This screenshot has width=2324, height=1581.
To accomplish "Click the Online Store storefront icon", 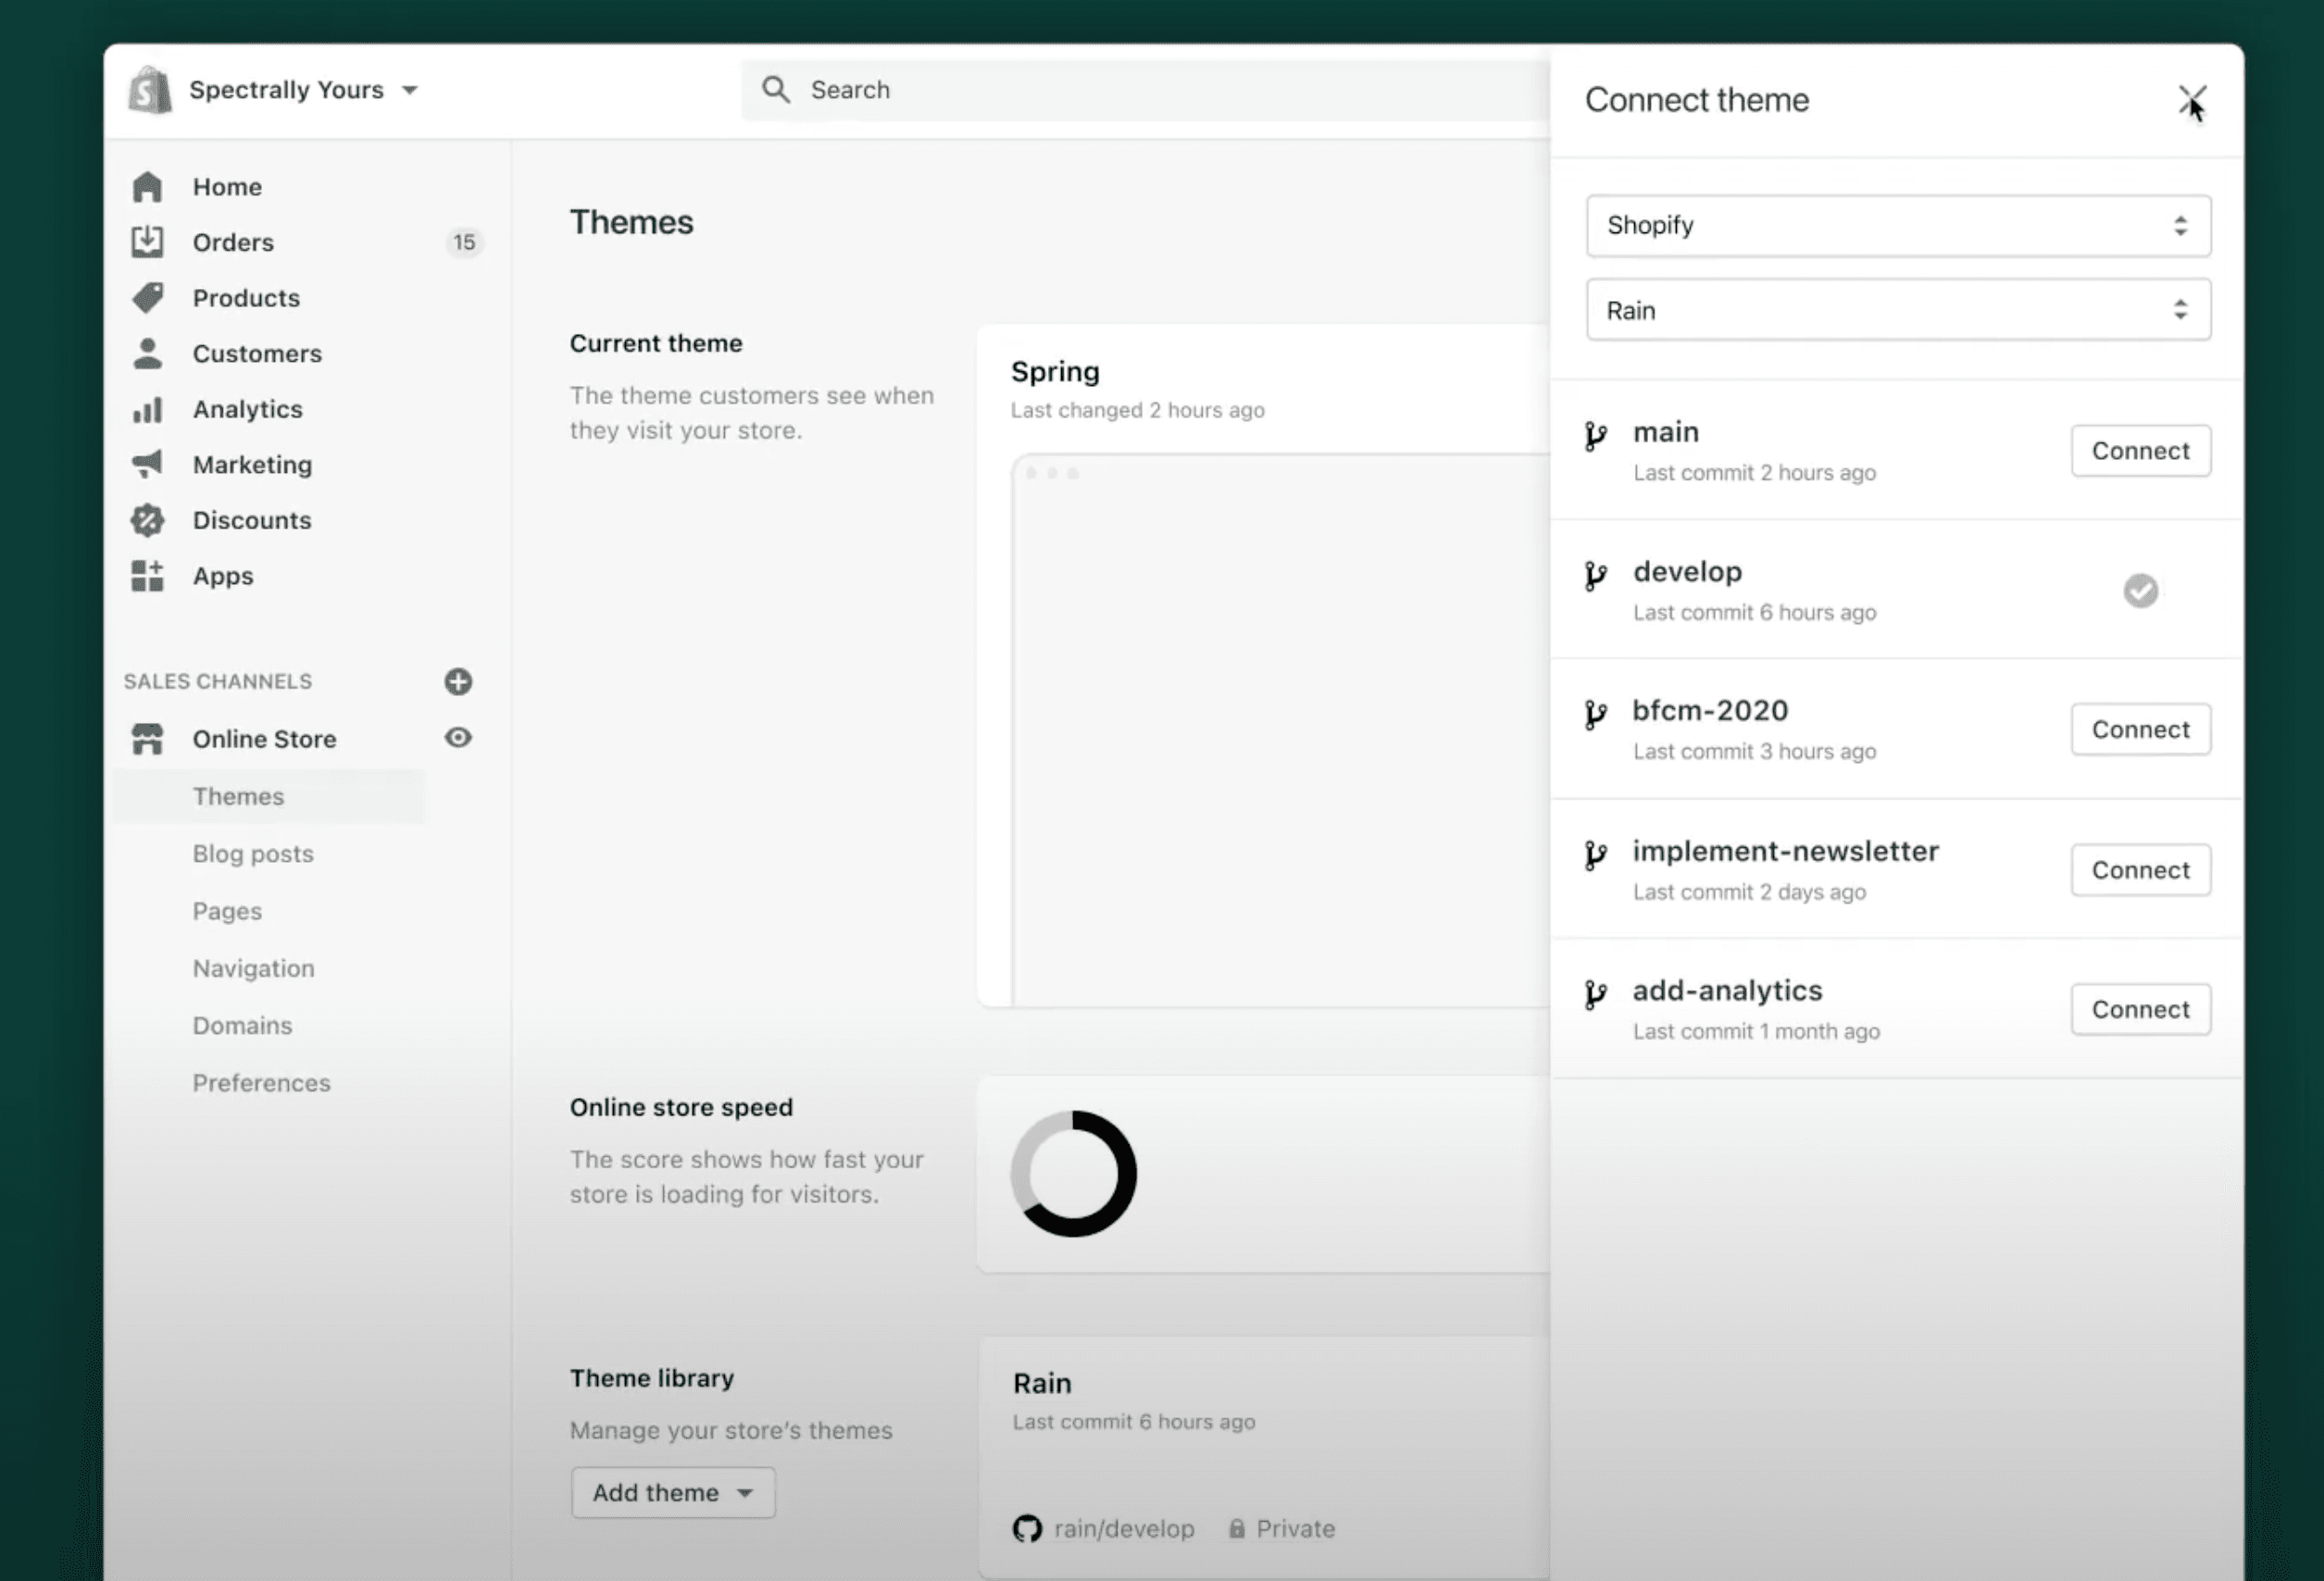I will point(147,738).
